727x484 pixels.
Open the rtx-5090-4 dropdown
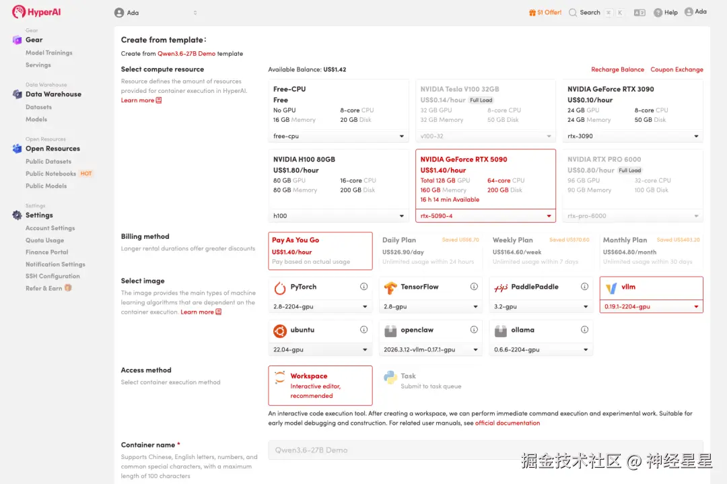pos(485,216)
